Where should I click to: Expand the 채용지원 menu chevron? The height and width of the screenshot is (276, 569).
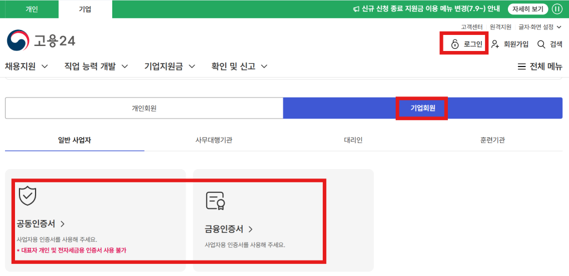[44, 67]
